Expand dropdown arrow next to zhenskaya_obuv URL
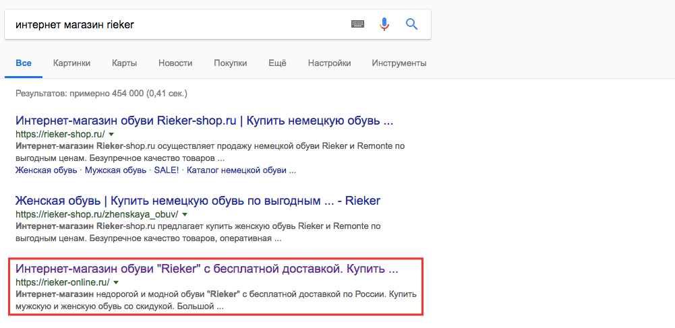 point(184,214)
